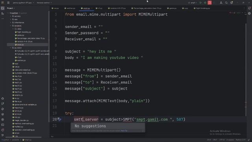
Task: Open popup more options dots
Action: 143,131
